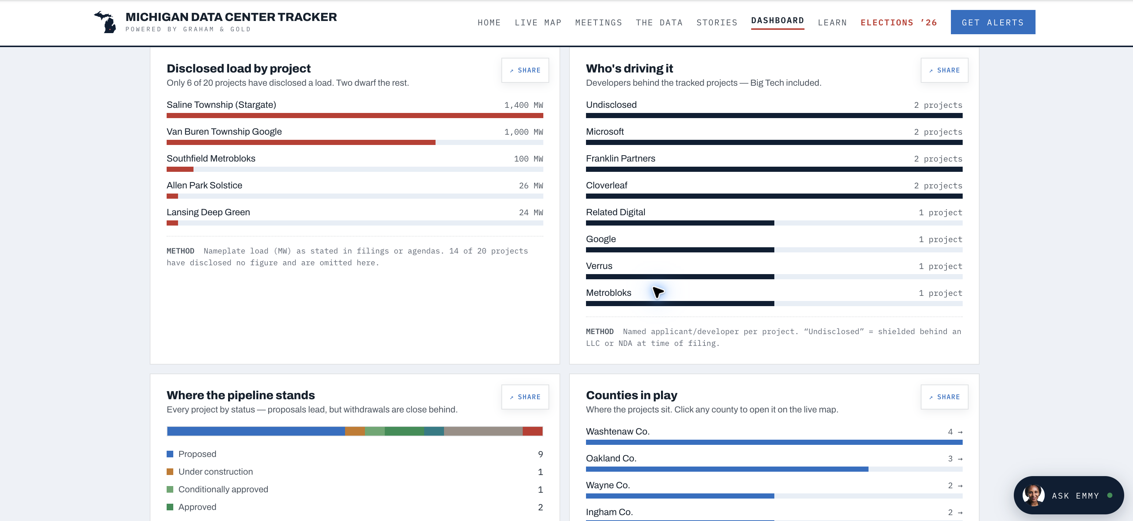
Task: Click the Counties in play heading
Action: 632,395
